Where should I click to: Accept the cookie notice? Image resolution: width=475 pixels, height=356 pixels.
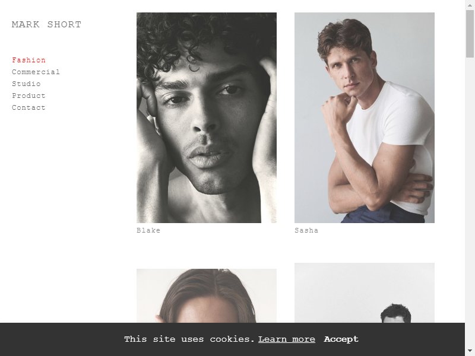pos(341,339)
